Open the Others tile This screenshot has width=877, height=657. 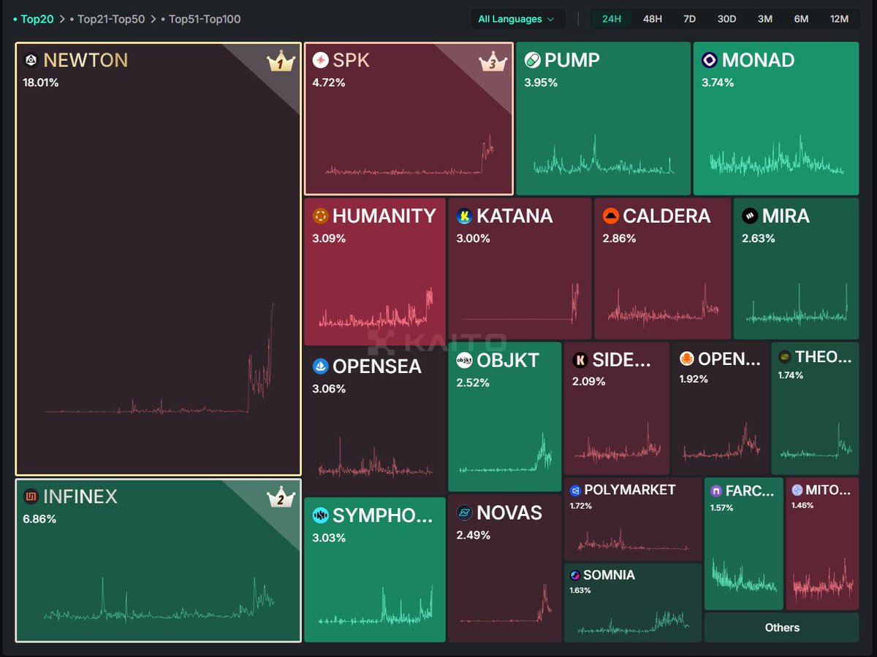coord(782,628)
